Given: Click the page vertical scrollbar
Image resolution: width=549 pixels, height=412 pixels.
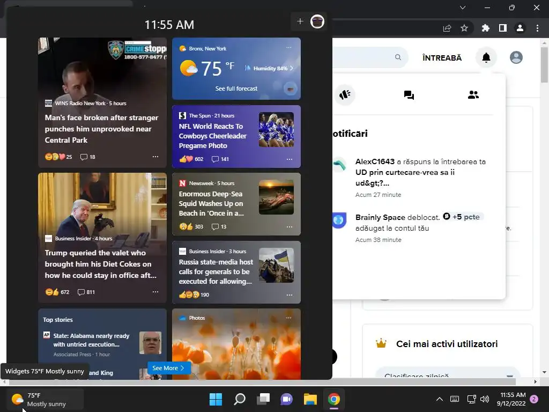Looking at the screenshot, I should pyautogui.click(x=544, y=65).
